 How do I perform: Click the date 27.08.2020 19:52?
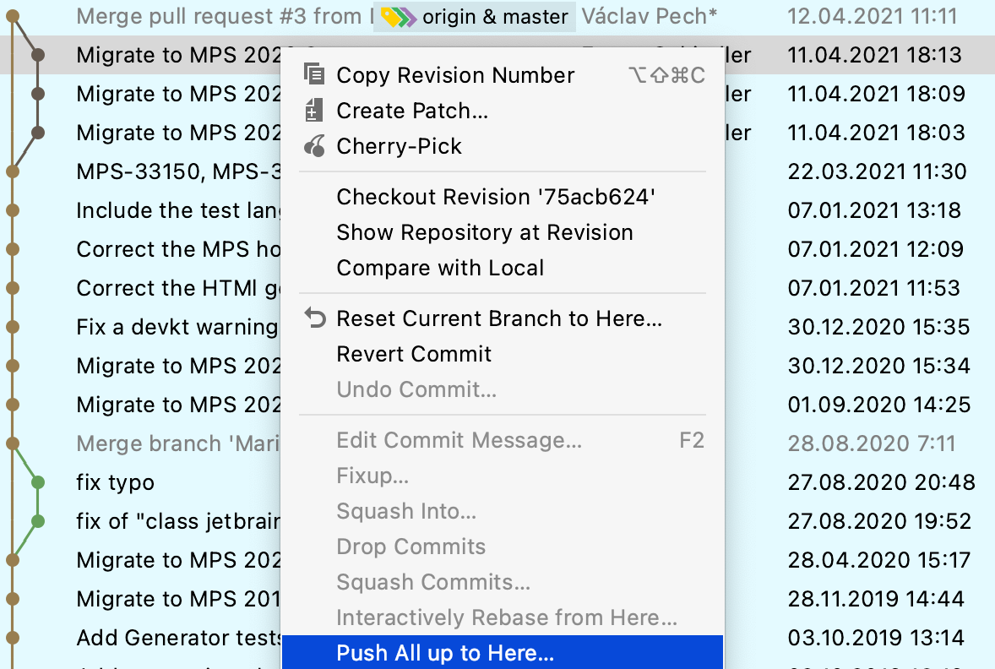pyautogui.click(x=879, y=521)
